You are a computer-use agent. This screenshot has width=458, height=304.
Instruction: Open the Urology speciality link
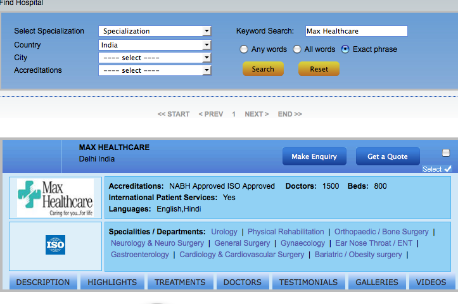(224, 232)
